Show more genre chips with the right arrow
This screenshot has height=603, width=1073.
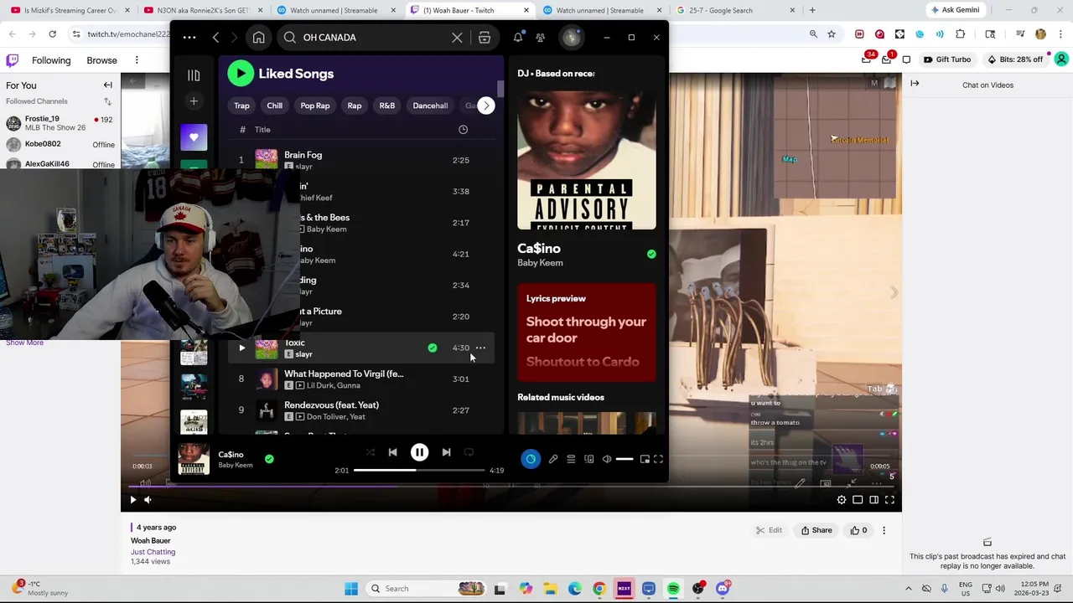(486, 106)
